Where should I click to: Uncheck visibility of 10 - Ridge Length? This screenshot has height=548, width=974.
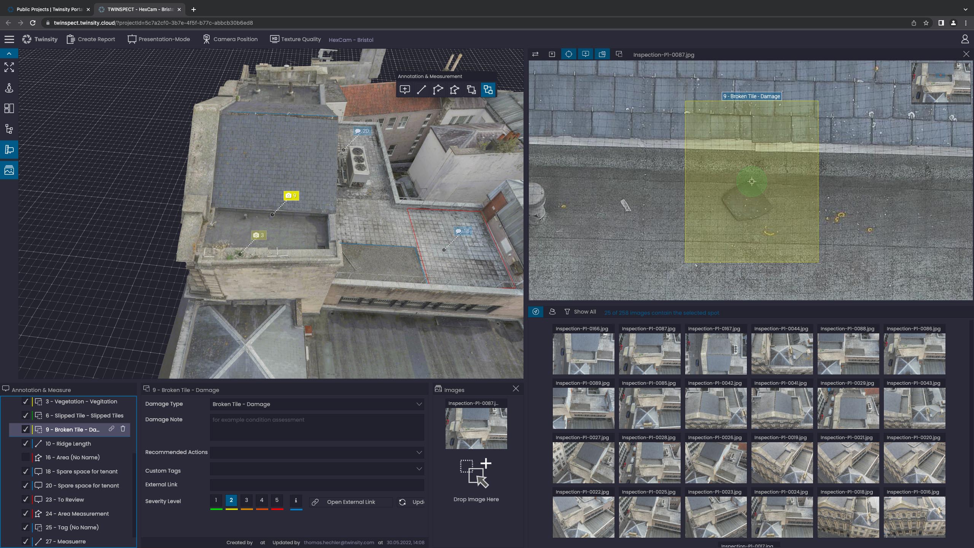pos(25,443)
